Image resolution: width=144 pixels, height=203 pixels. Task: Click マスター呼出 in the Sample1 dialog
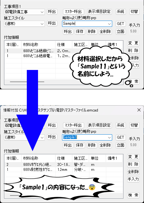[74, 125]
